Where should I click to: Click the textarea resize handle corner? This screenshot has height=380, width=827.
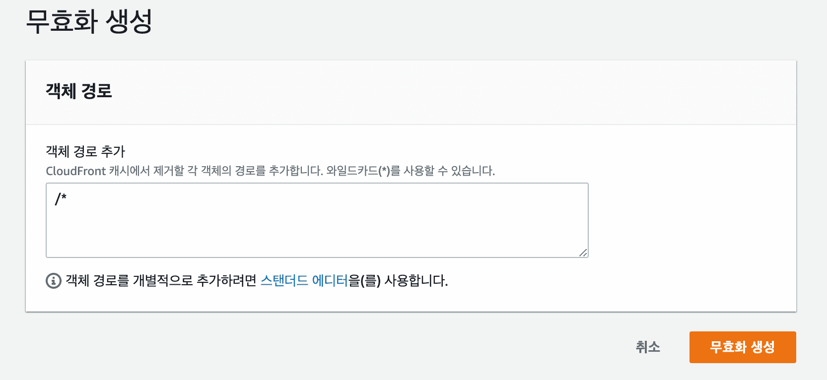[583, 253]
